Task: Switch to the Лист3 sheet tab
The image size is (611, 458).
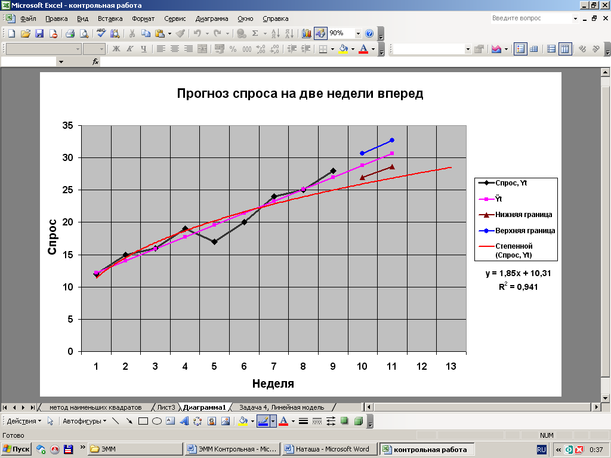Action: [x=166, y=407]
